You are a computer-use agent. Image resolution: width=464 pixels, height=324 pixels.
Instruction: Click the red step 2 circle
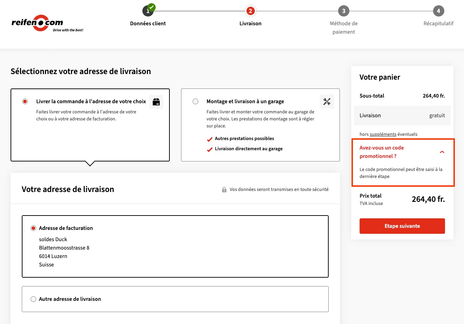[250, 11]
